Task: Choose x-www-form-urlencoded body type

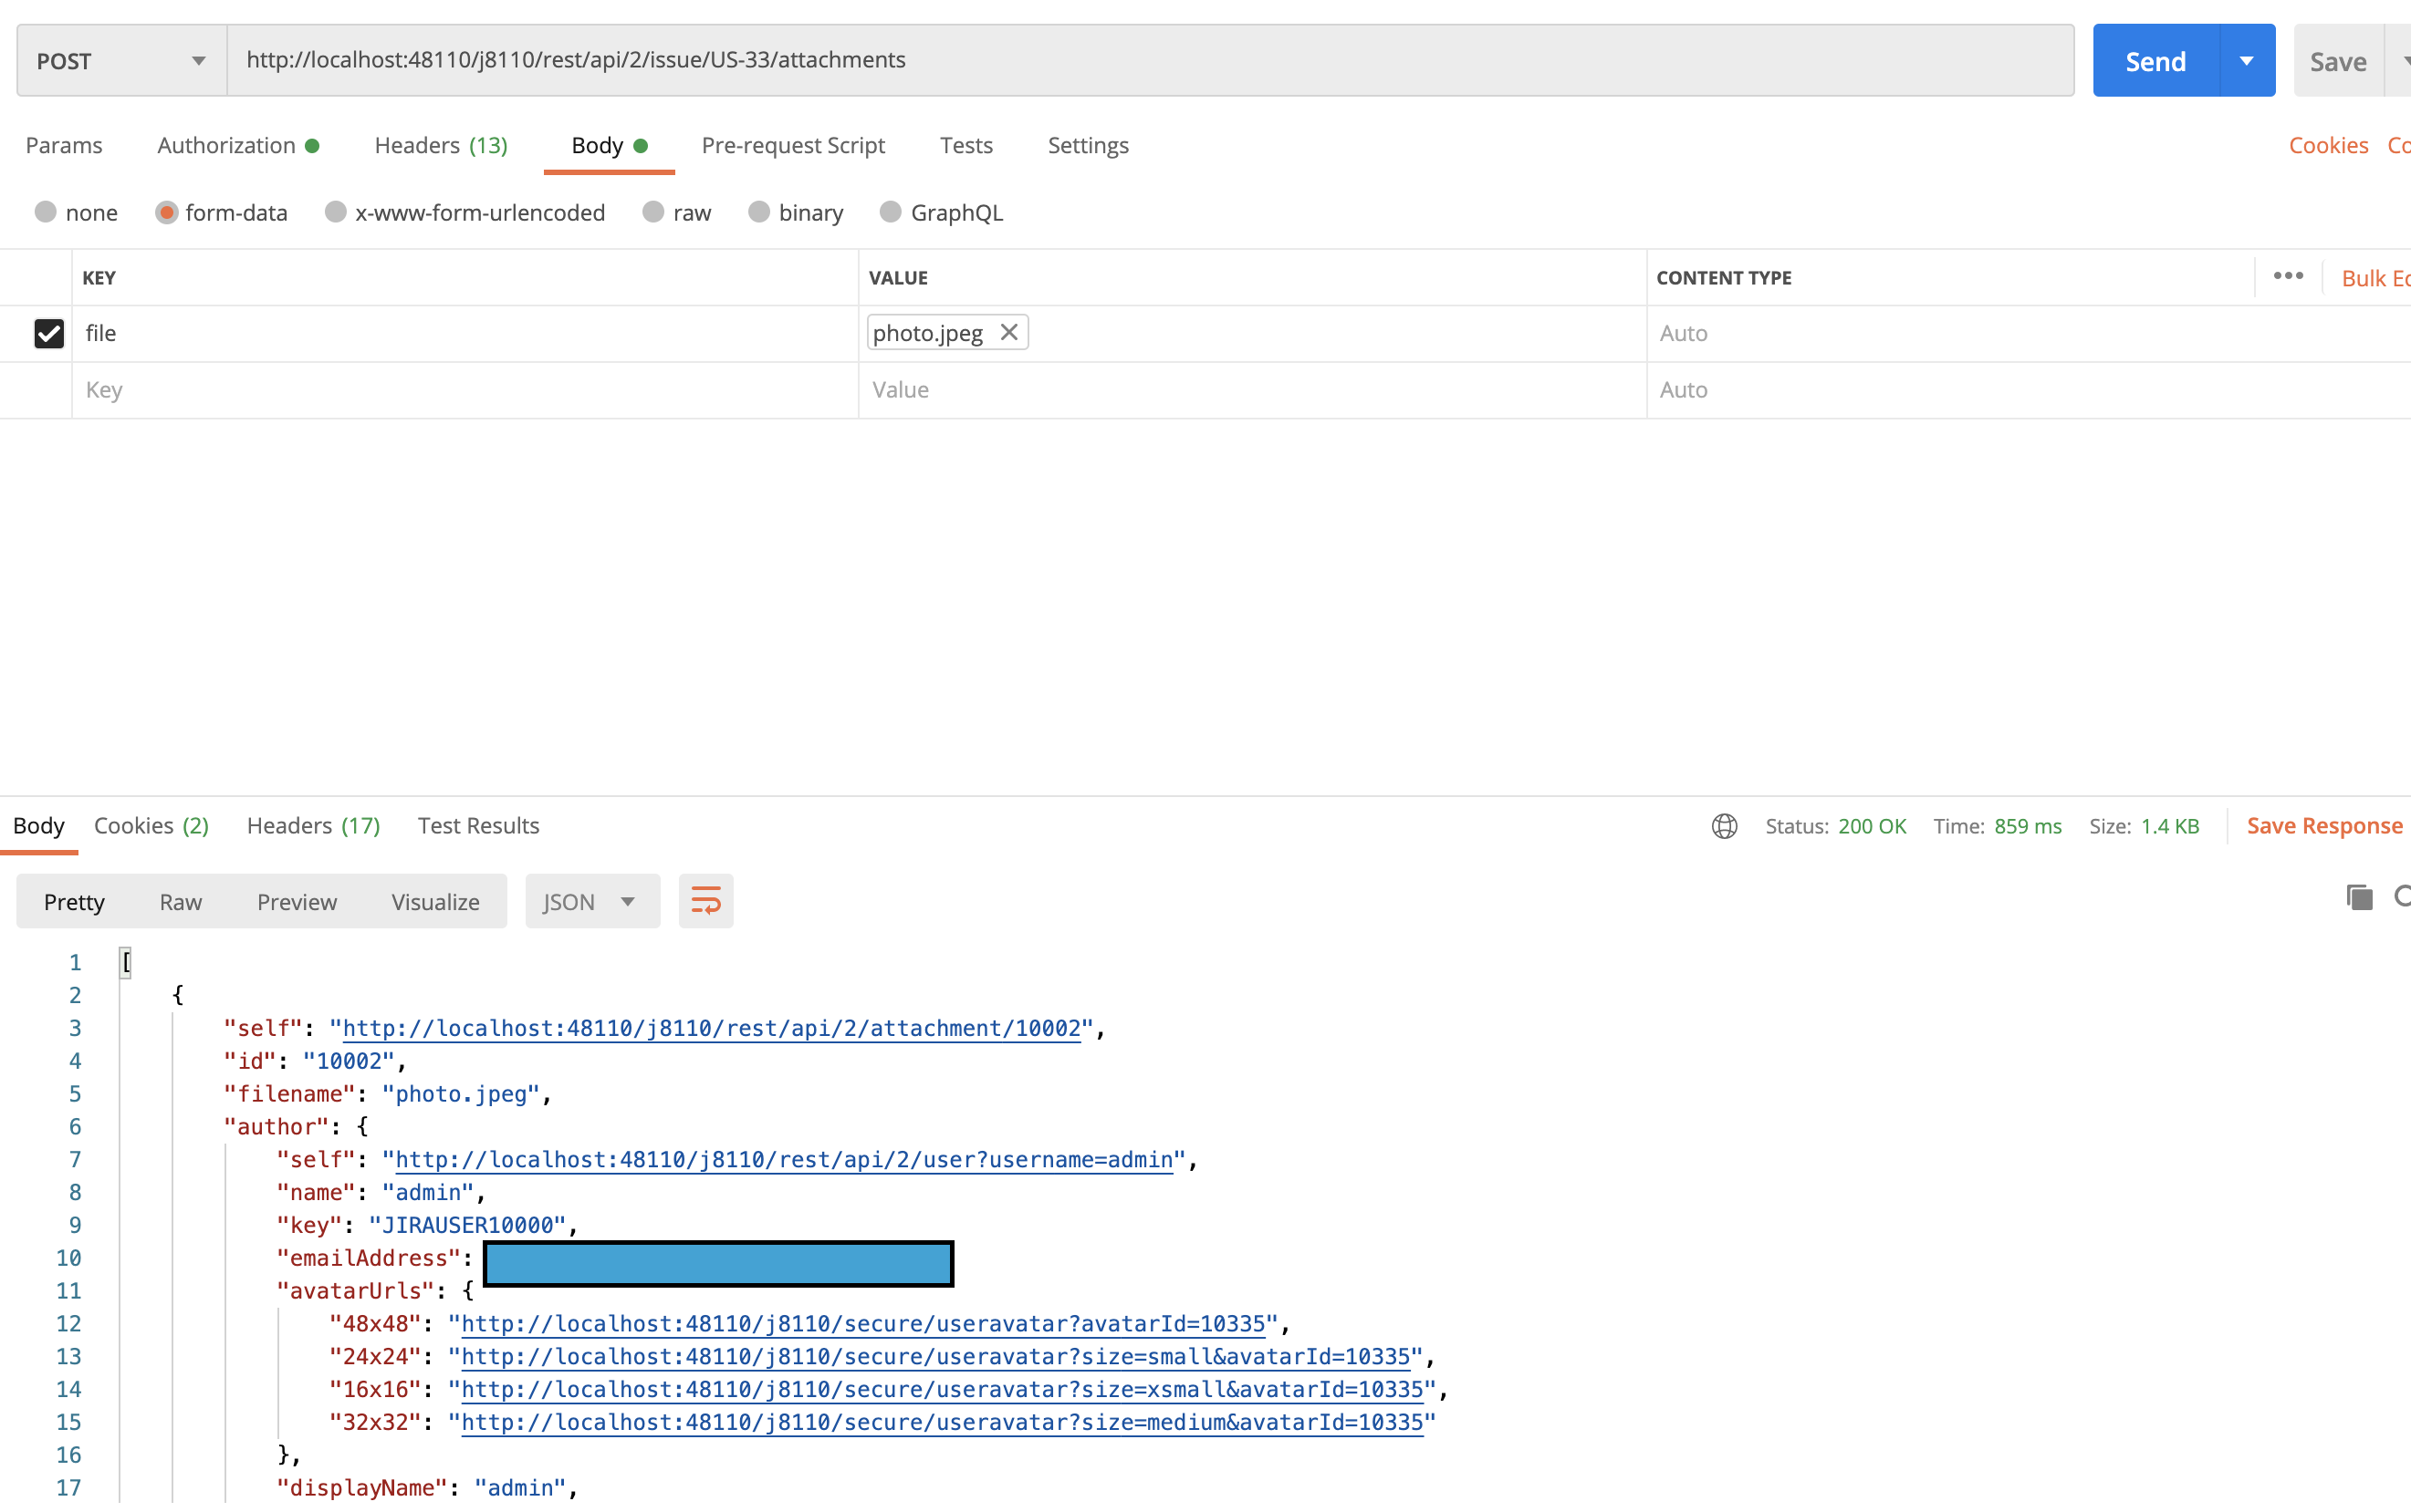Action: [x=336, y=212]
